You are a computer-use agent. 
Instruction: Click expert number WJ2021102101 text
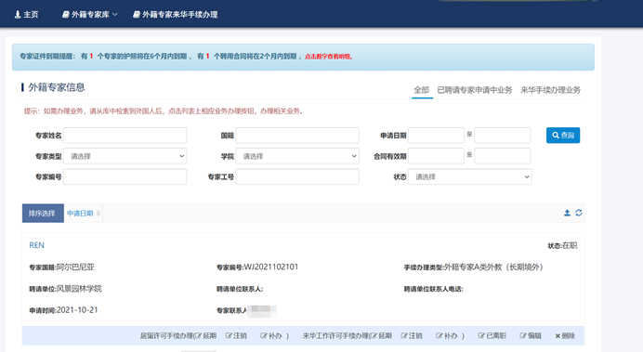click(271, 267)
